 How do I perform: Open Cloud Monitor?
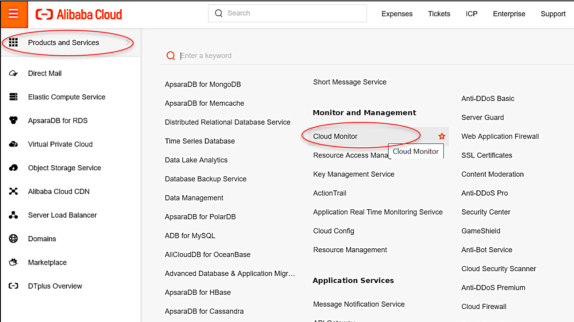(x=336, y=136)
